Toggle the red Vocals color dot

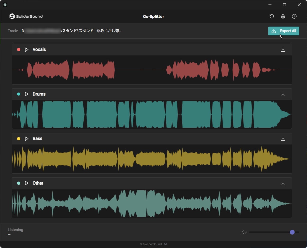click(x=19, y=50)
